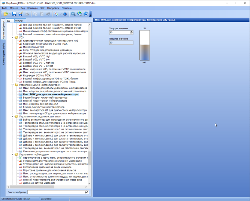
Task: Open the Вид menu
Action: coord(22,8)
